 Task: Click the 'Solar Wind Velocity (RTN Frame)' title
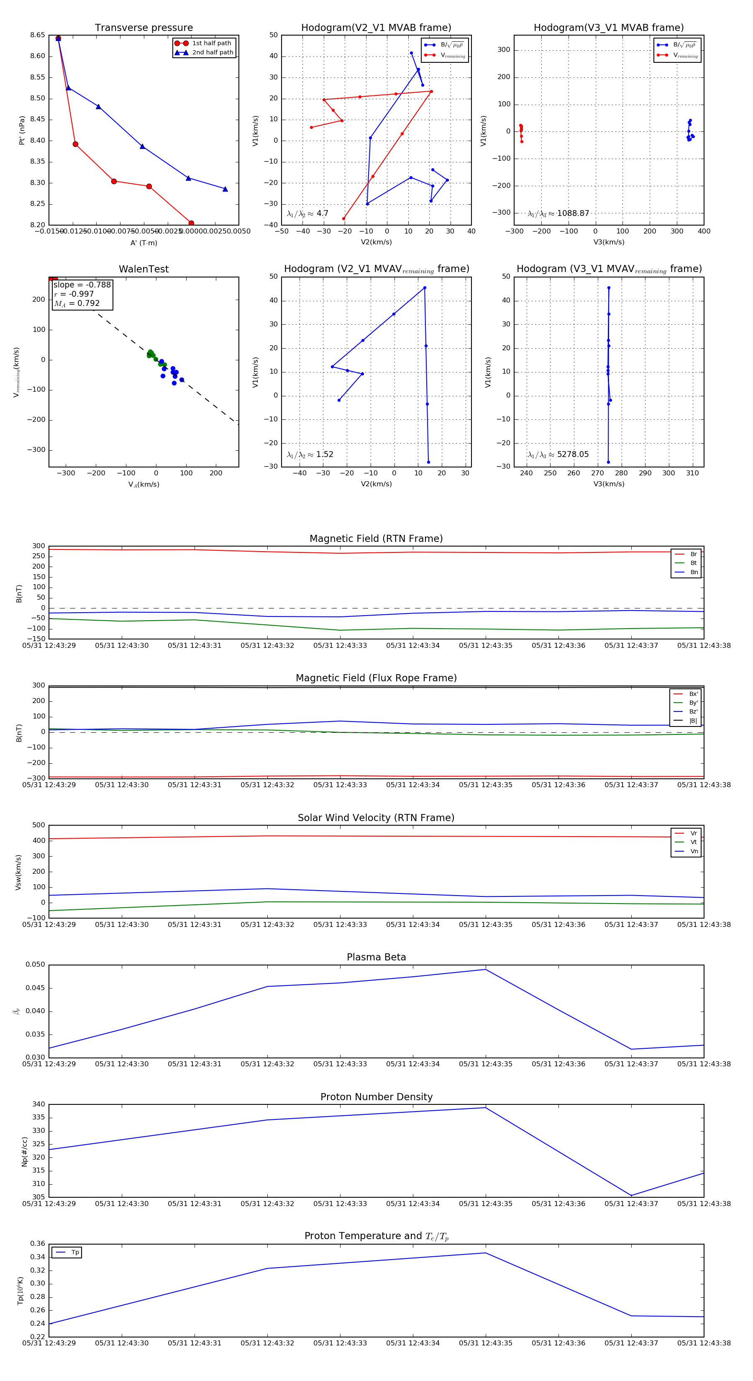coord(376,818)
